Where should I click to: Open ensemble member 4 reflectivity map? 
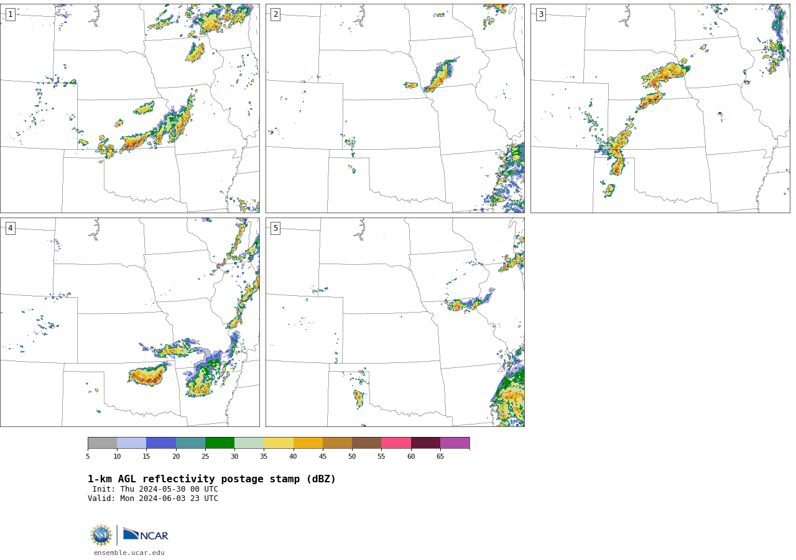click(x=130, y=322)
